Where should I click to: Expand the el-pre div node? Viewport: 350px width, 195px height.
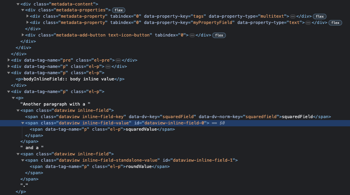tap(9, 60)
